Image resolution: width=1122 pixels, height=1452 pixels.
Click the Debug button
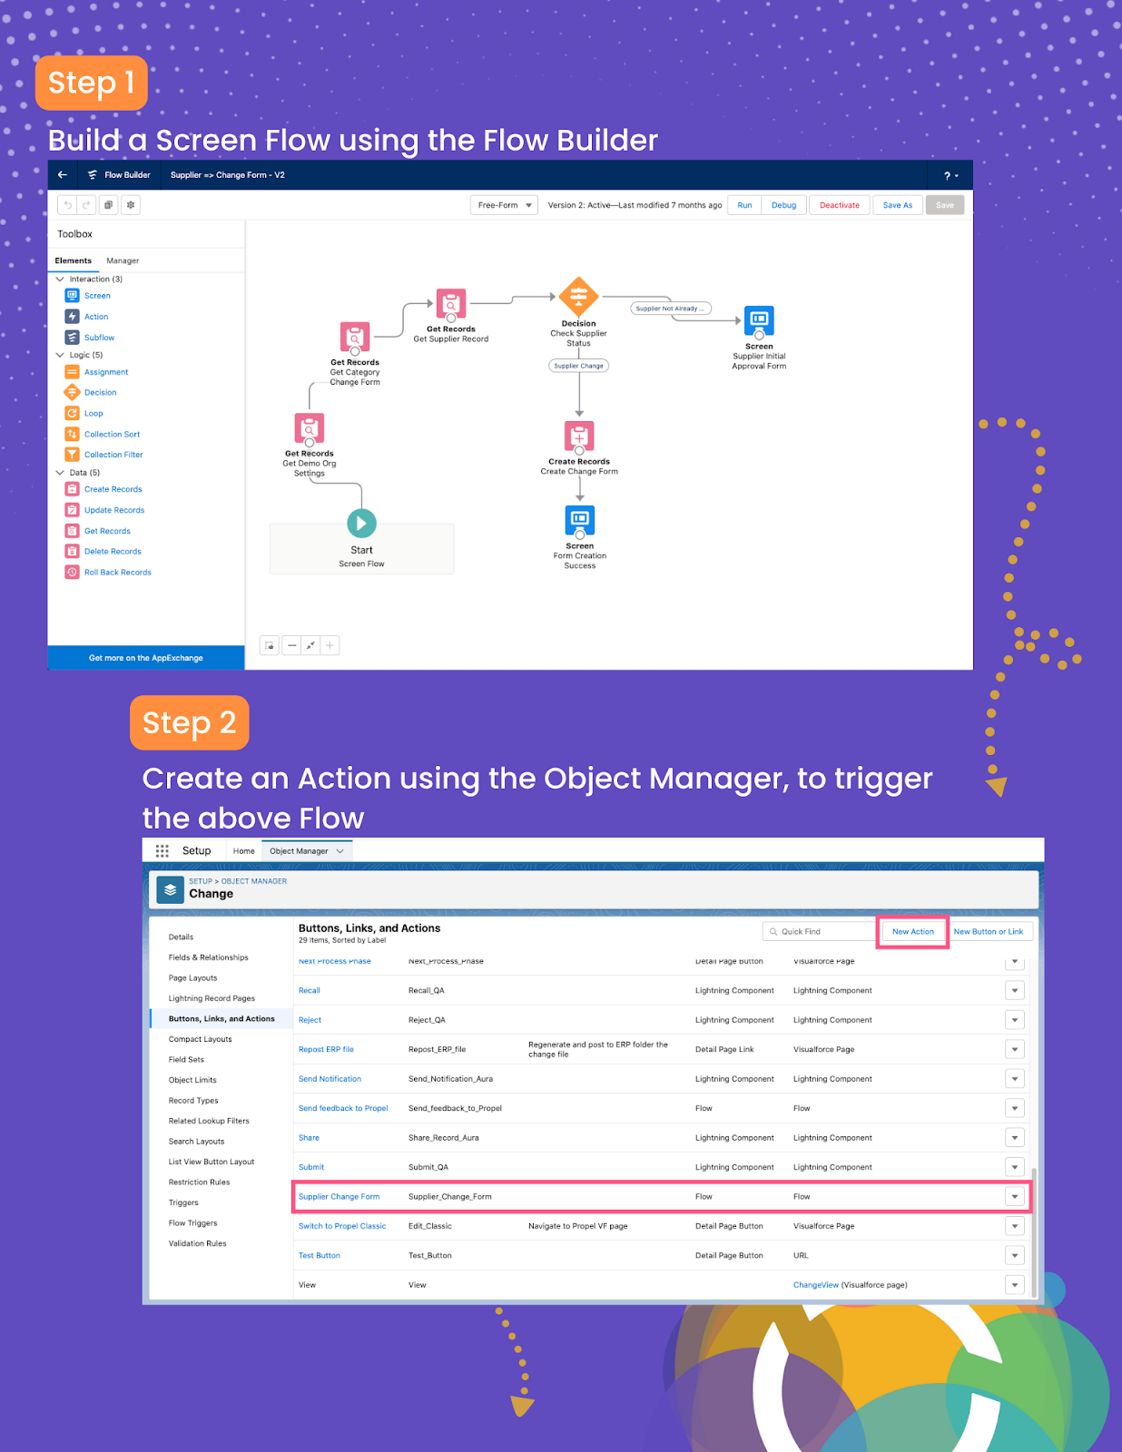pos(783,205)
